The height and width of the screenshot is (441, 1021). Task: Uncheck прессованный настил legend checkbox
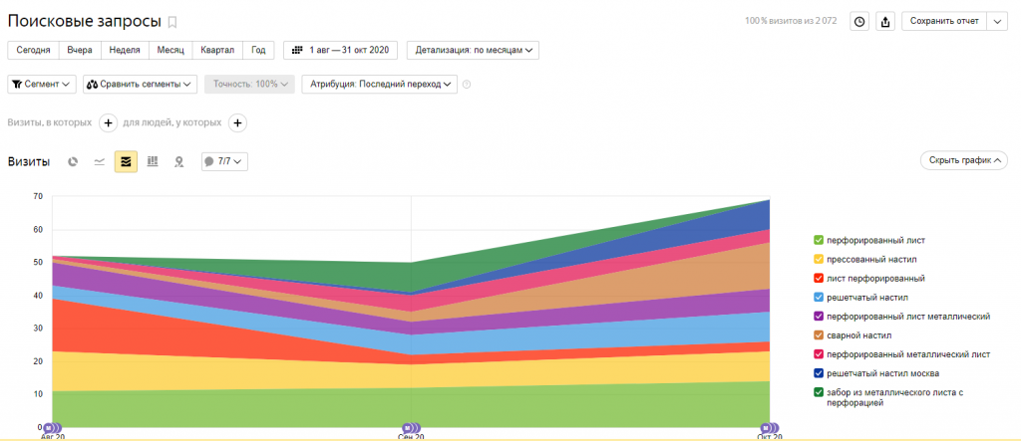tap(818, 260)
